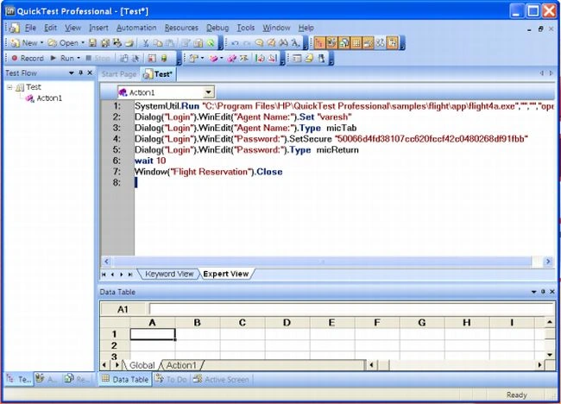Open the Run button dropdown arrow
Image resolution: width=561 pixels, height=404 pixels.
click(79, 58)
